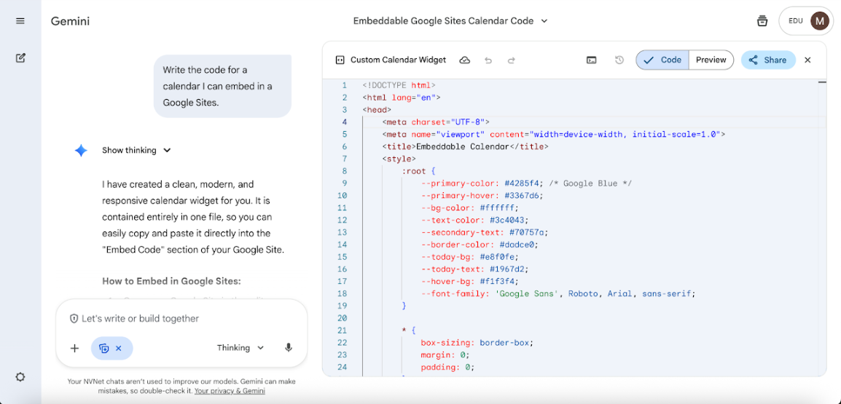Click the cloud saved status icon
Screen dimensions: 841x404
[465, 60]
